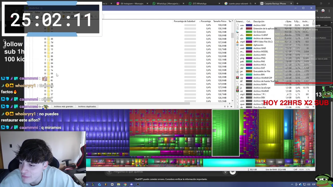Screen dimensions: 333x187
Task: Expand the bb folder node
Action: coord(45,46)
